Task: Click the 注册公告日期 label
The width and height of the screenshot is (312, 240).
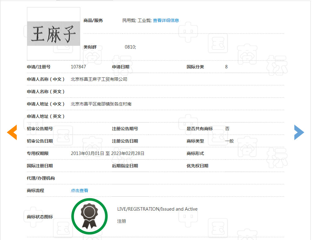Action: (125, 141)
